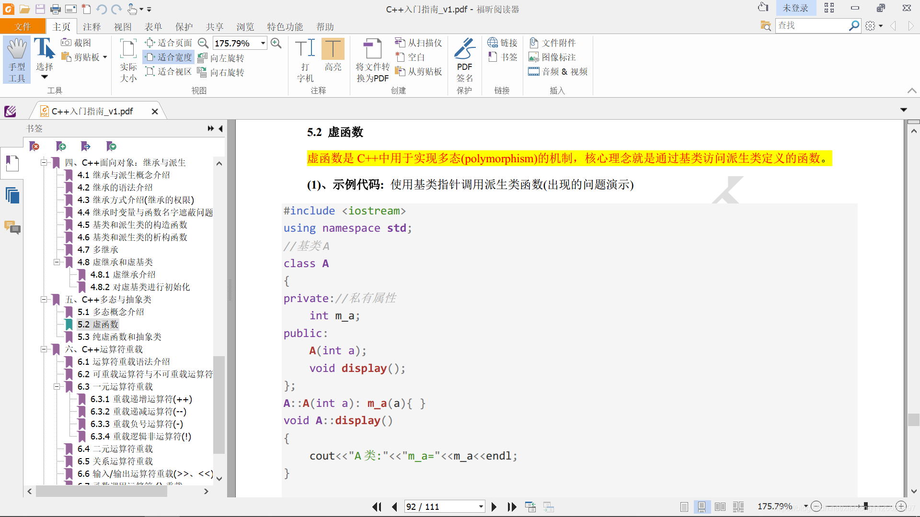Go to the next page arrow

494,506
